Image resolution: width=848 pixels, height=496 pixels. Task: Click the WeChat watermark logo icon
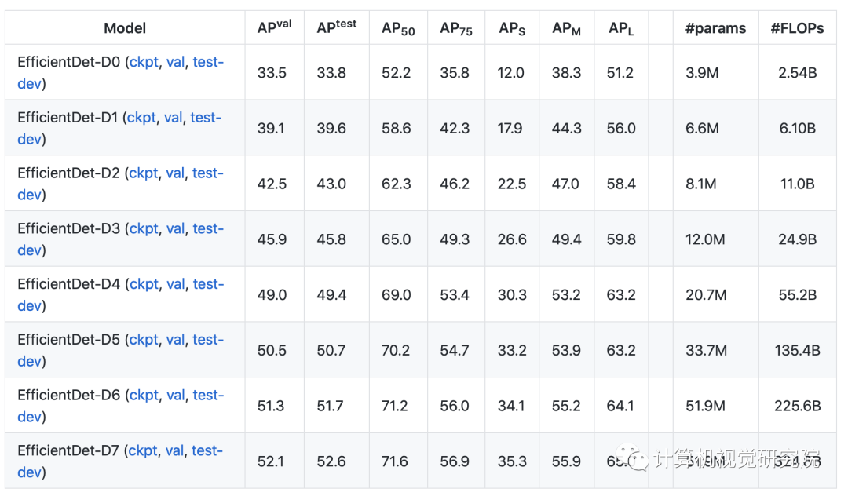(x=631, y=458)
